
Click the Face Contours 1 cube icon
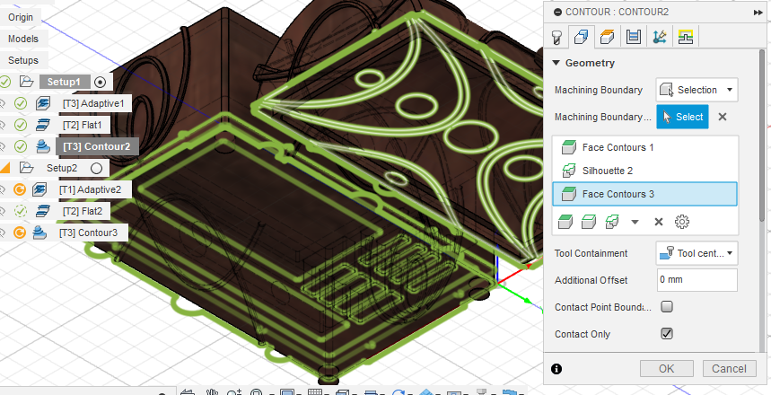[x=569, y=147]
